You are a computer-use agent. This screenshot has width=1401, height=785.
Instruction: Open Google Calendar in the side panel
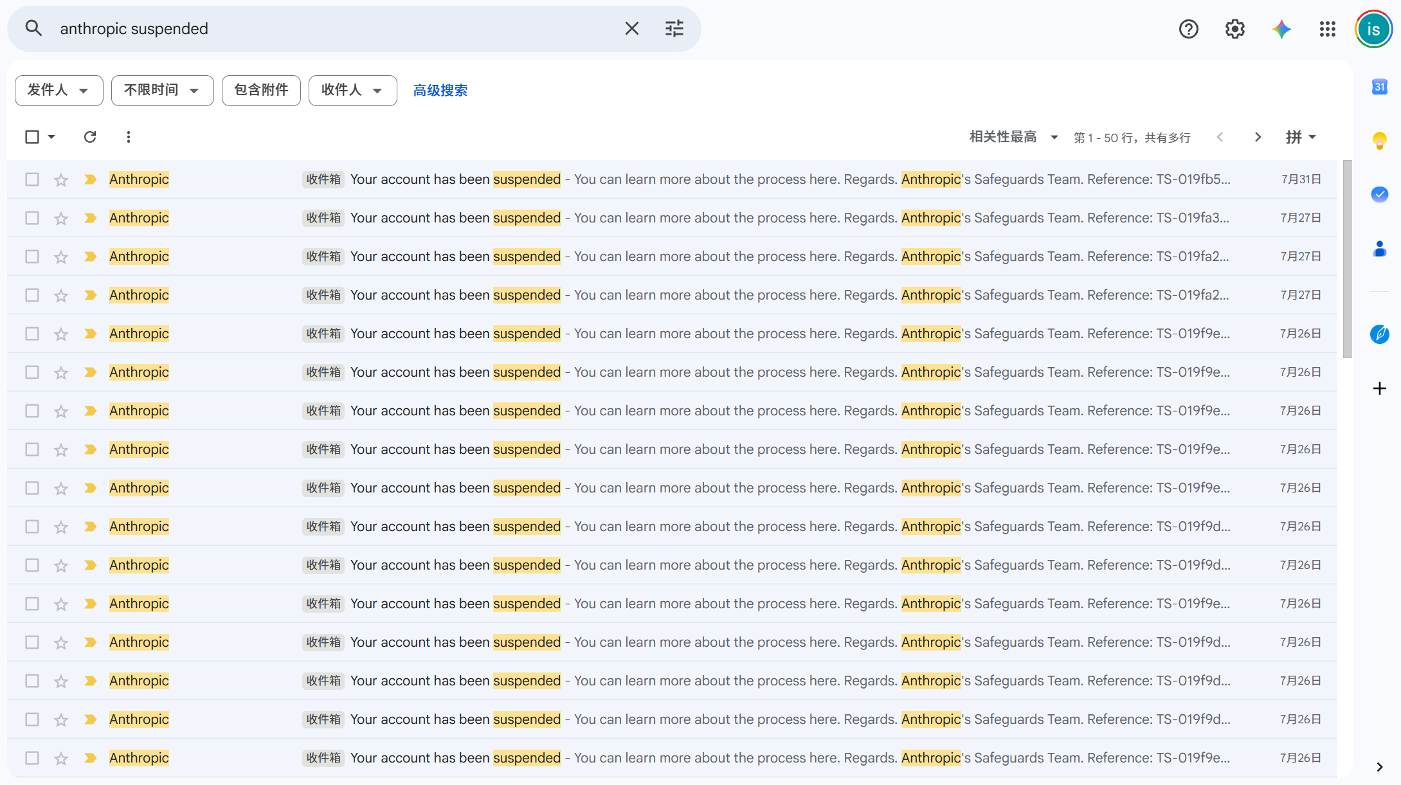[1380, 86]
